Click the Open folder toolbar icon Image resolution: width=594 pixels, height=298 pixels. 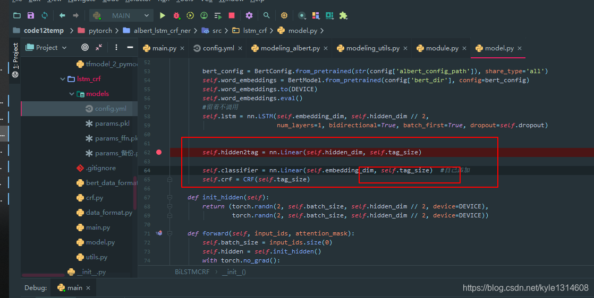[x=17, y=15]
